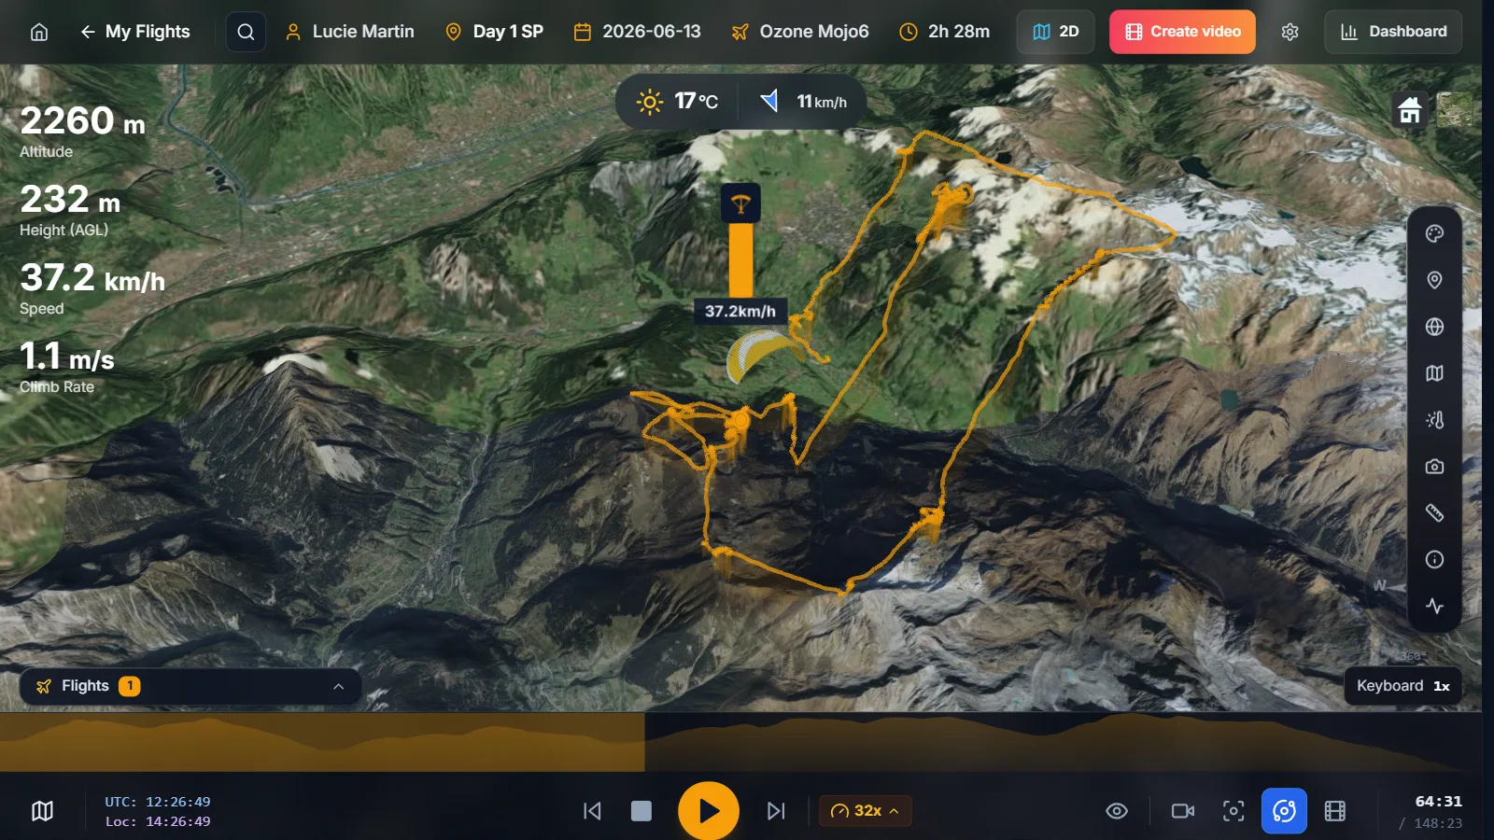Click the thermal sparkle sidebar icon
The image size is (1494, 840).
[1435, 420]
